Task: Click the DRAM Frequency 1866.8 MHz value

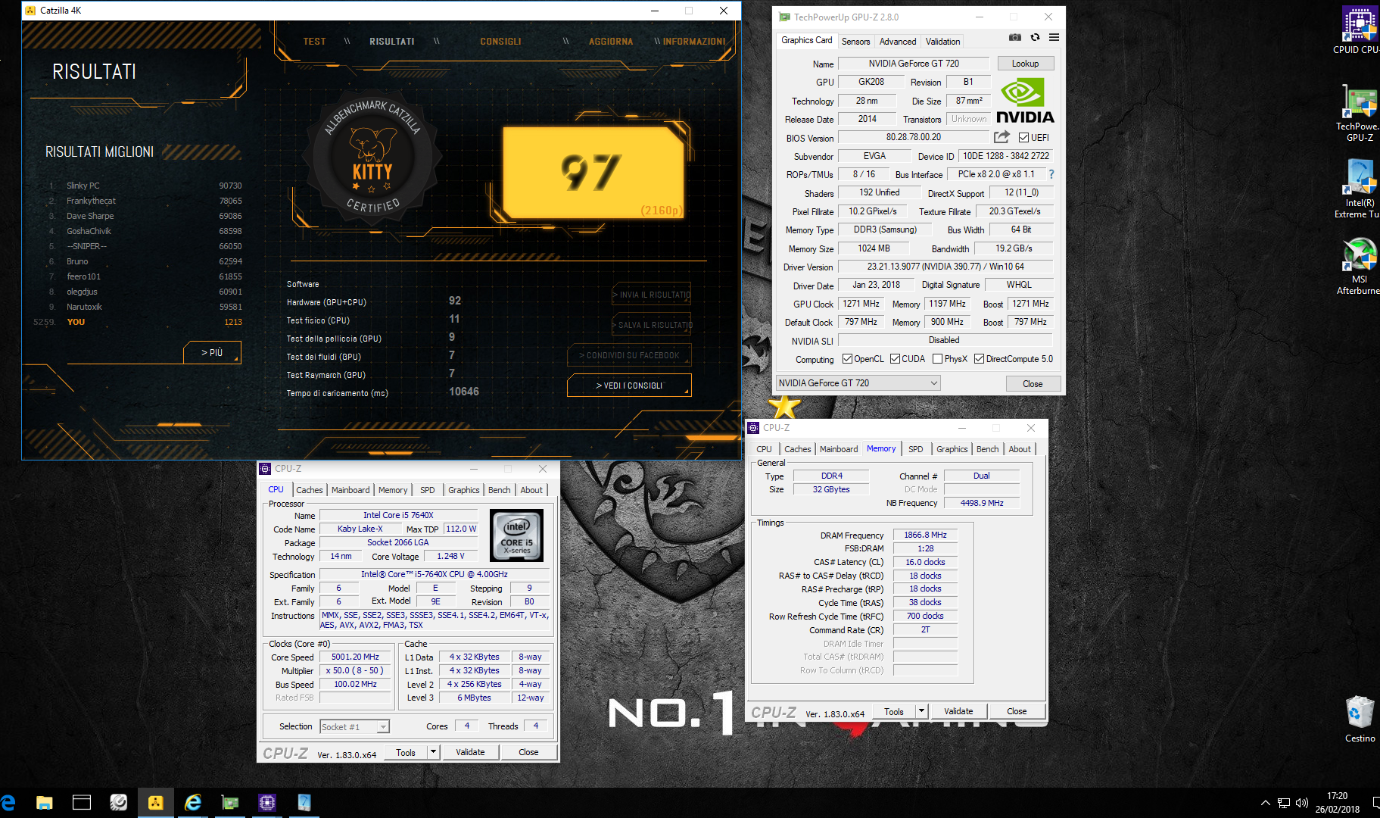Action: 925,535
